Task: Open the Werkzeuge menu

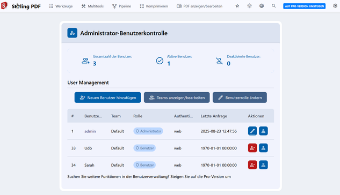Action: click(x=61, y=6)
